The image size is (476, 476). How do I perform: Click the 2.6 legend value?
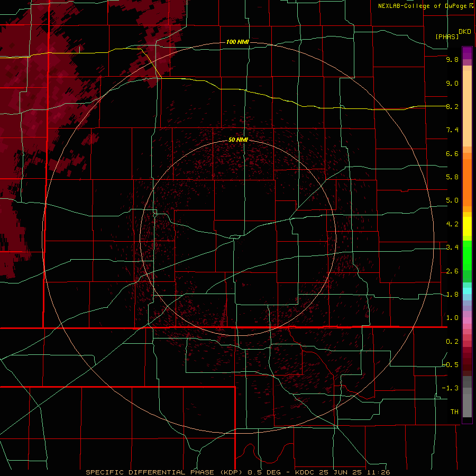pos(452,271)
